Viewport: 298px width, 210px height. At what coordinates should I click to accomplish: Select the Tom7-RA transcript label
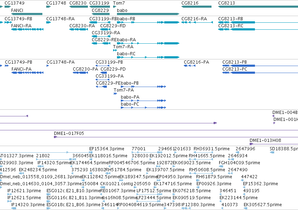point(123,47)
